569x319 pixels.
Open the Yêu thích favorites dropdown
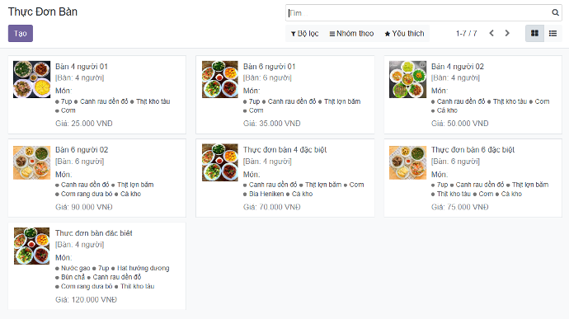coord(404,34)
